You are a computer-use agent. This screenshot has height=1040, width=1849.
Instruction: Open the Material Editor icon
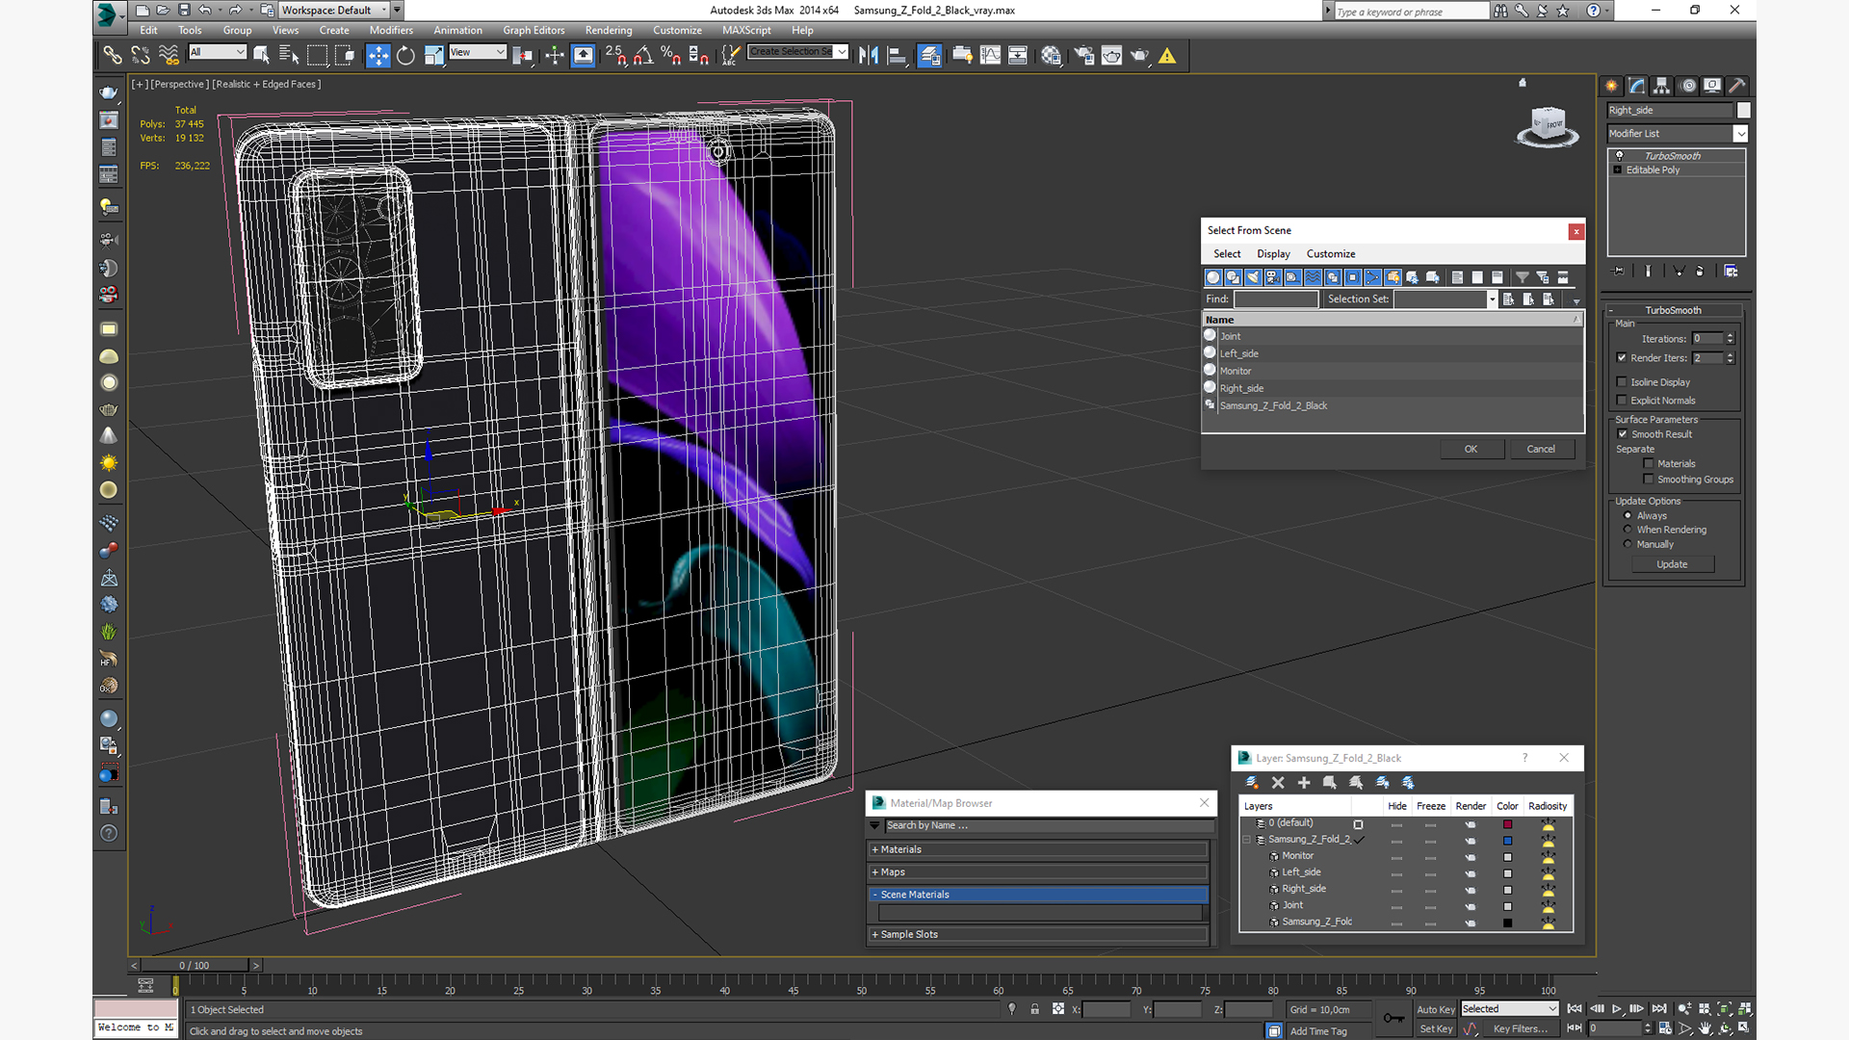click(1051, 56)
